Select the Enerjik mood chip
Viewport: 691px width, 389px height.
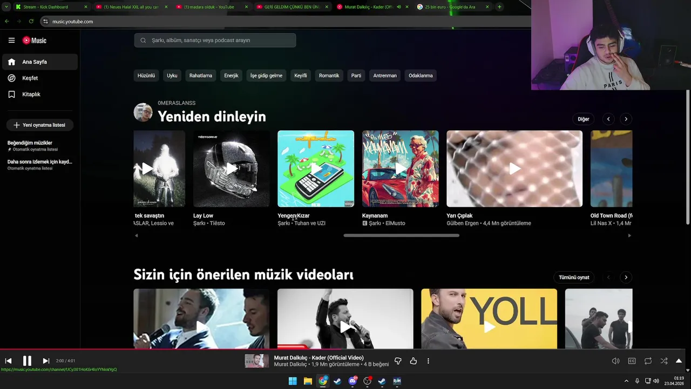(231, 76)
